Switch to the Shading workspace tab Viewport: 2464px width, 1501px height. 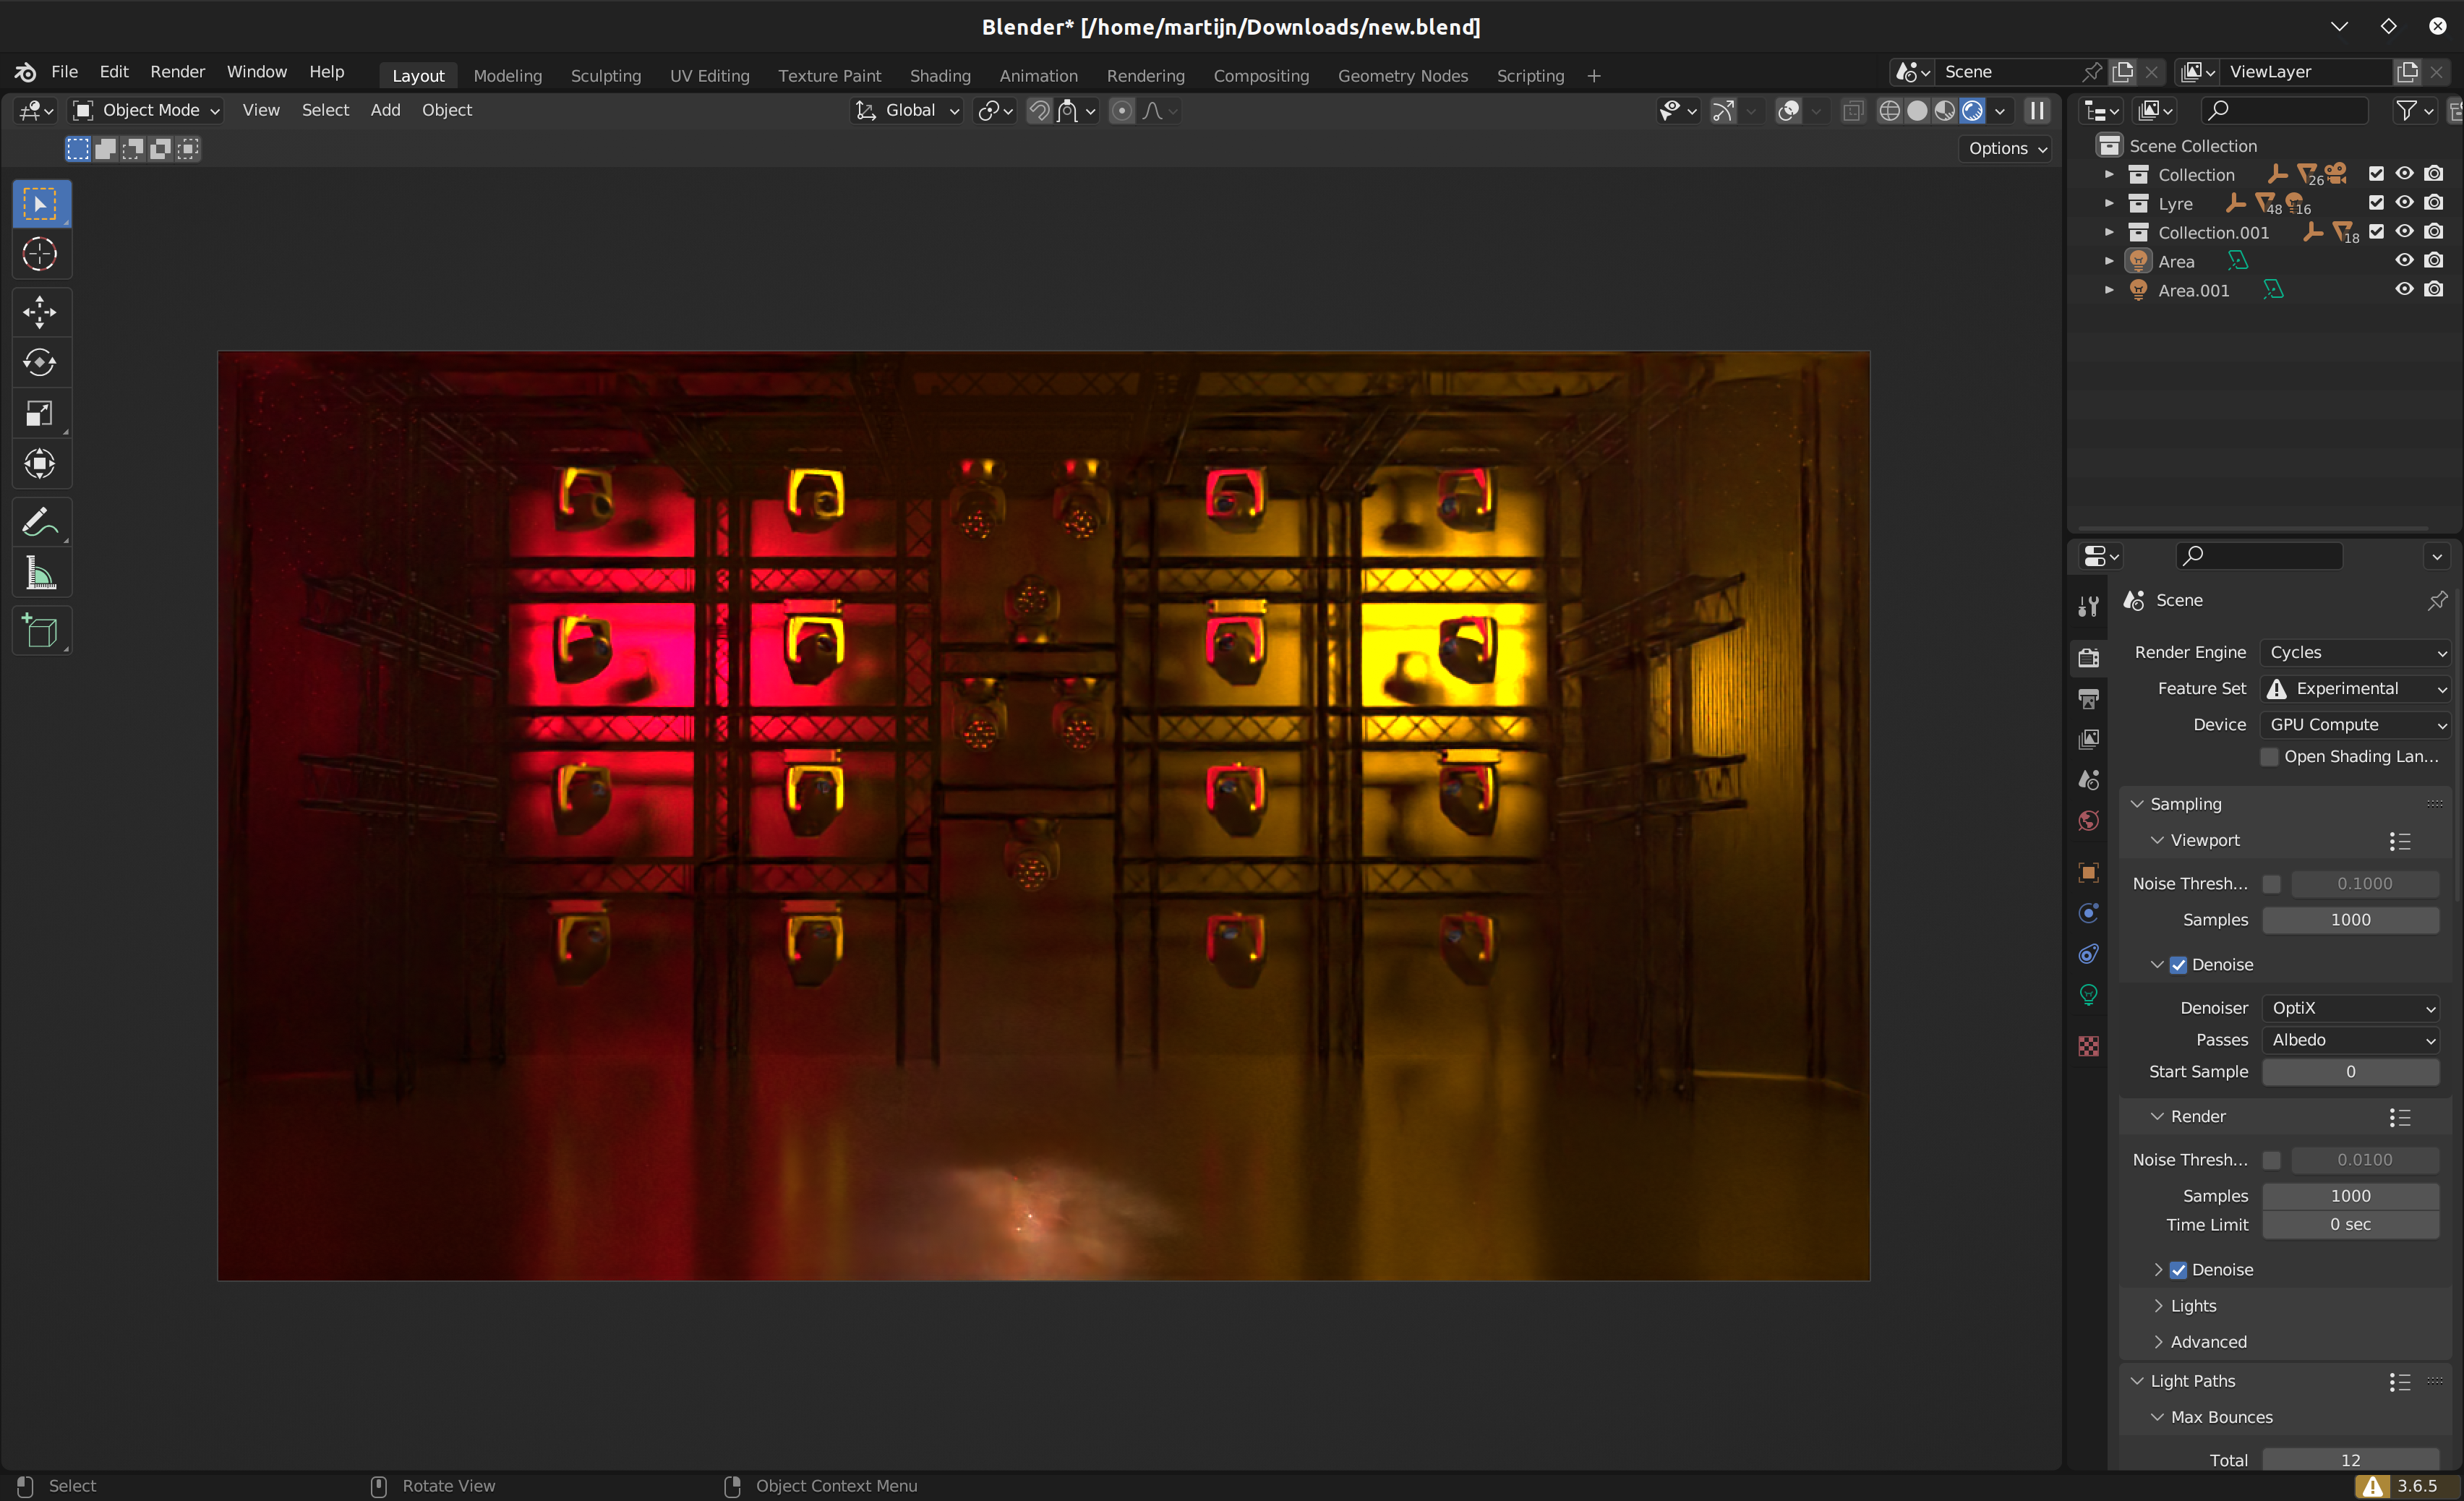point(940,76)
